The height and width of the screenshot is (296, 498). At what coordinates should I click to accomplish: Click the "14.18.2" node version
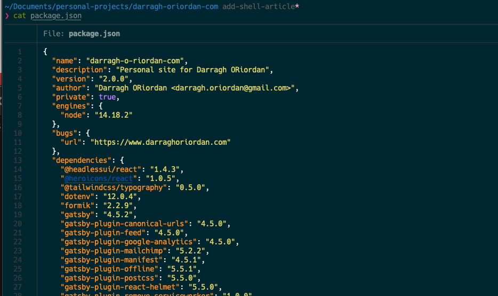point(114,115)
